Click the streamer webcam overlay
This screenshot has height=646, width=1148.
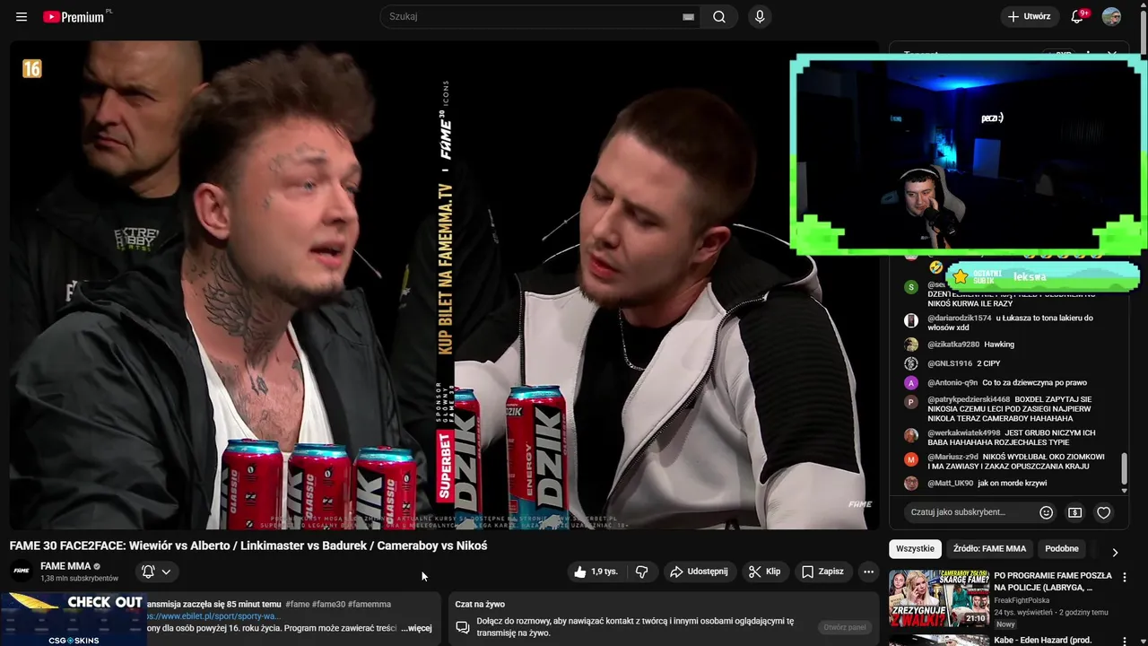pos(969,154)
